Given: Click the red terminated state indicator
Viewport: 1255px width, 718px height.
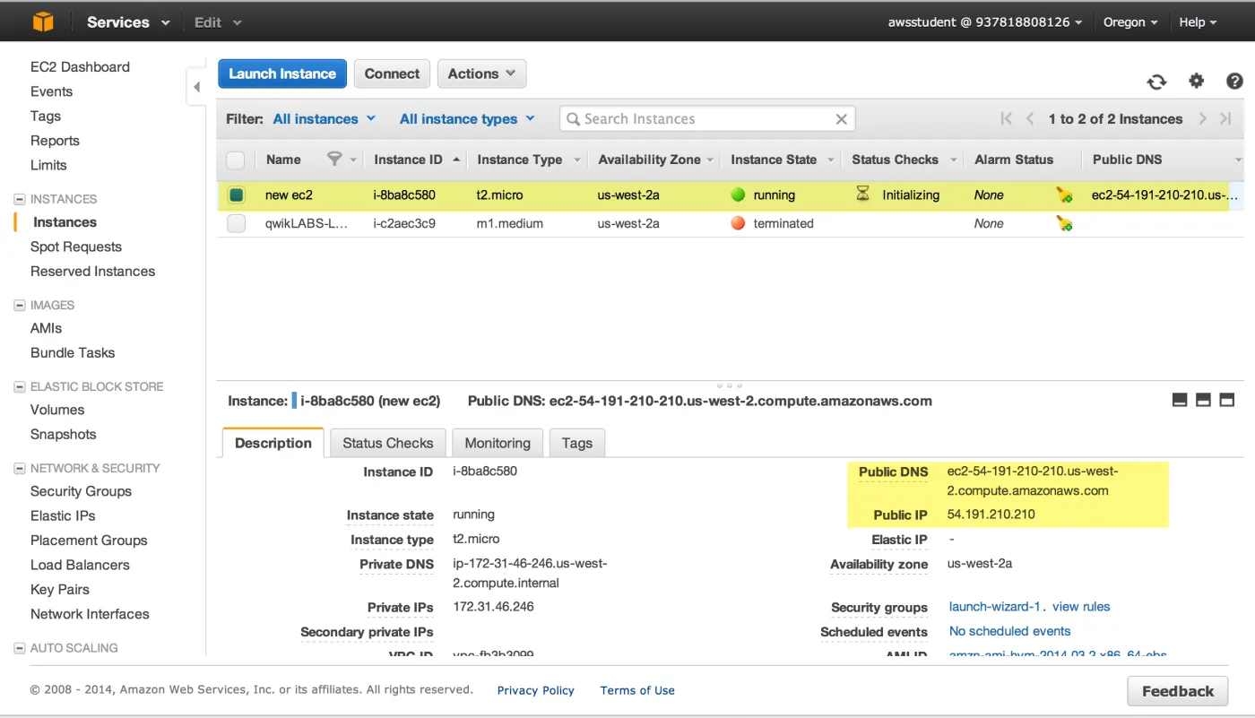Looking at the screenshot, I should (738, 223).
